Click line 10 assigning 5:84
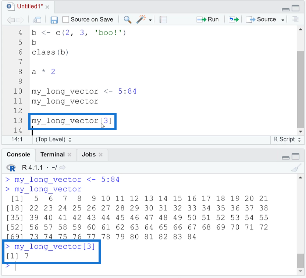Viewport: 306px width, 278px height. tap(84, 91)
